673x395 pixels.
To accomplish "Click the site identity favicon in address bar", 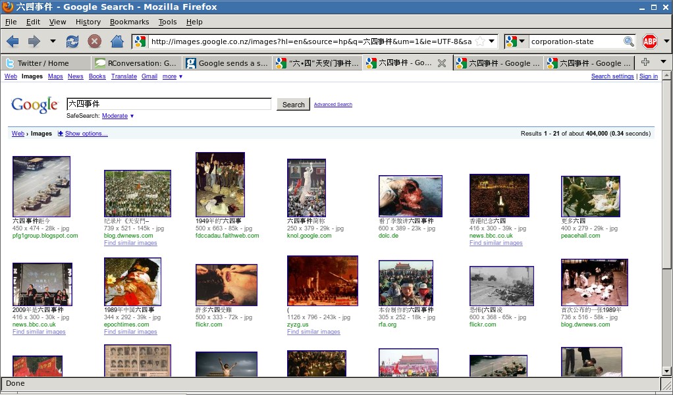I will tap(140, 41).
